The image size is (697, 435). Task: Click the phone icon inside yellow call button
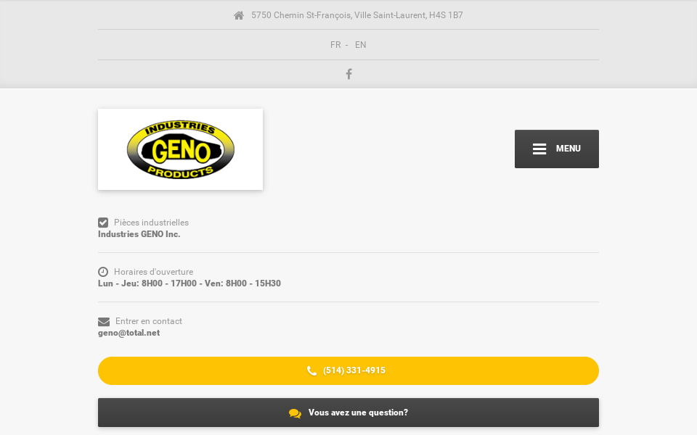pyautogui.click(x=312, y=370)
